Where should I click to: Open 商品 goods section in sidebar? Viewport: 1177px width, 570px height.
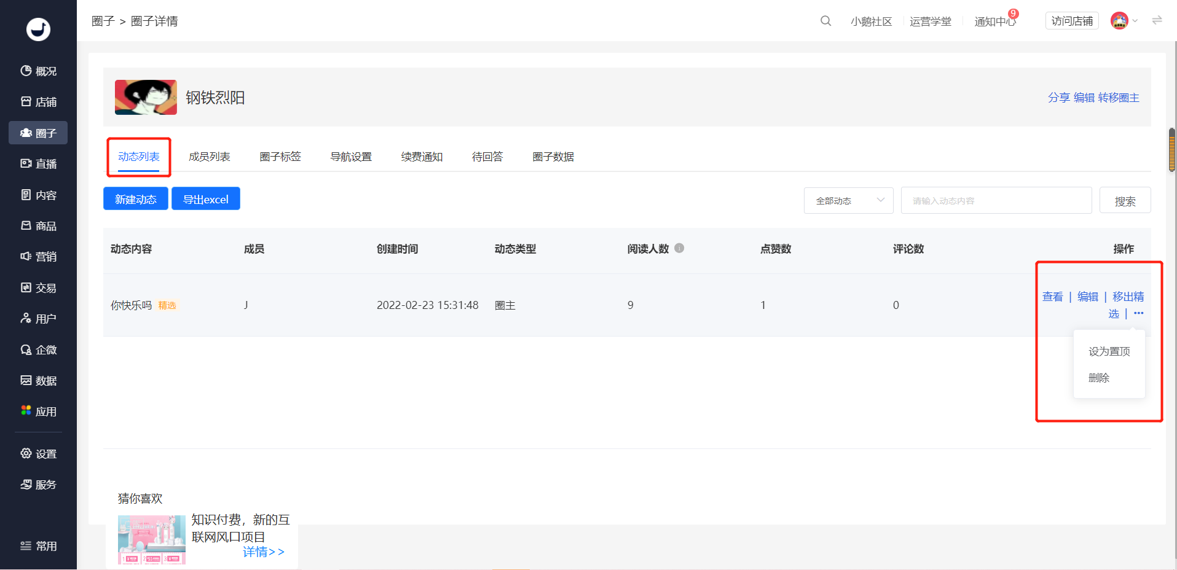click(38, 226)
